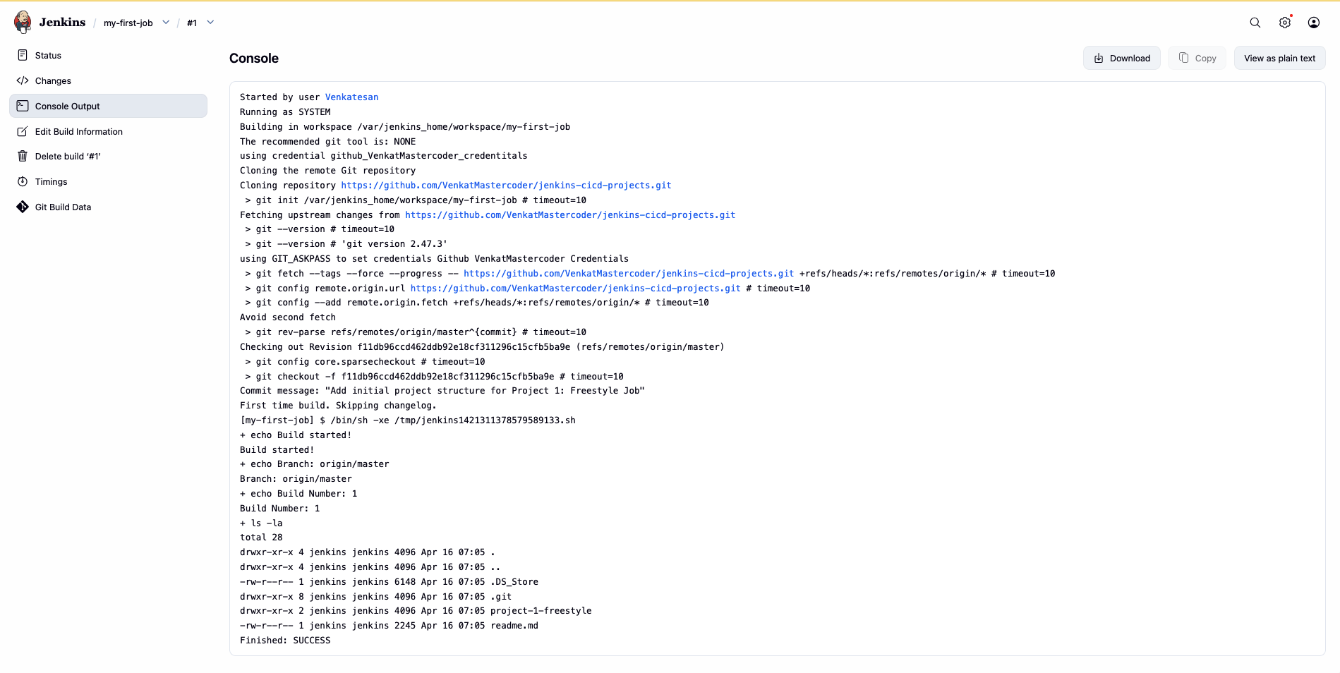The image size is (1340, 673).
Task: Open the git fetch --tags repository URL
Action: coord(629,274)
